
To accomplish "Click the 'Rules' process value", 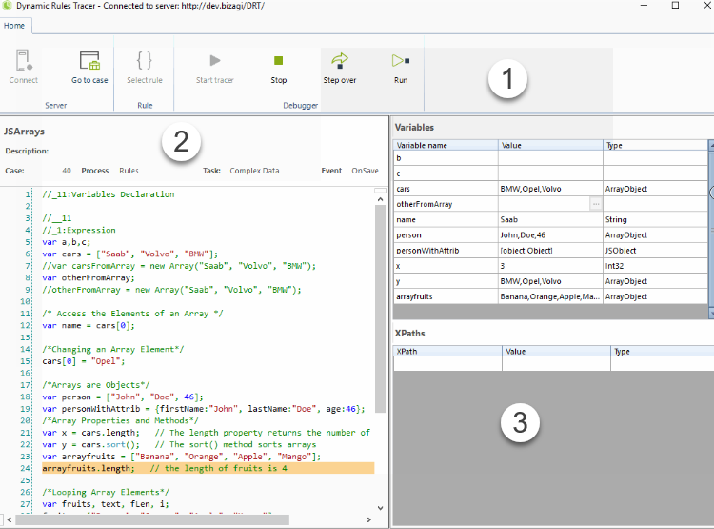I will pos(129,171).
